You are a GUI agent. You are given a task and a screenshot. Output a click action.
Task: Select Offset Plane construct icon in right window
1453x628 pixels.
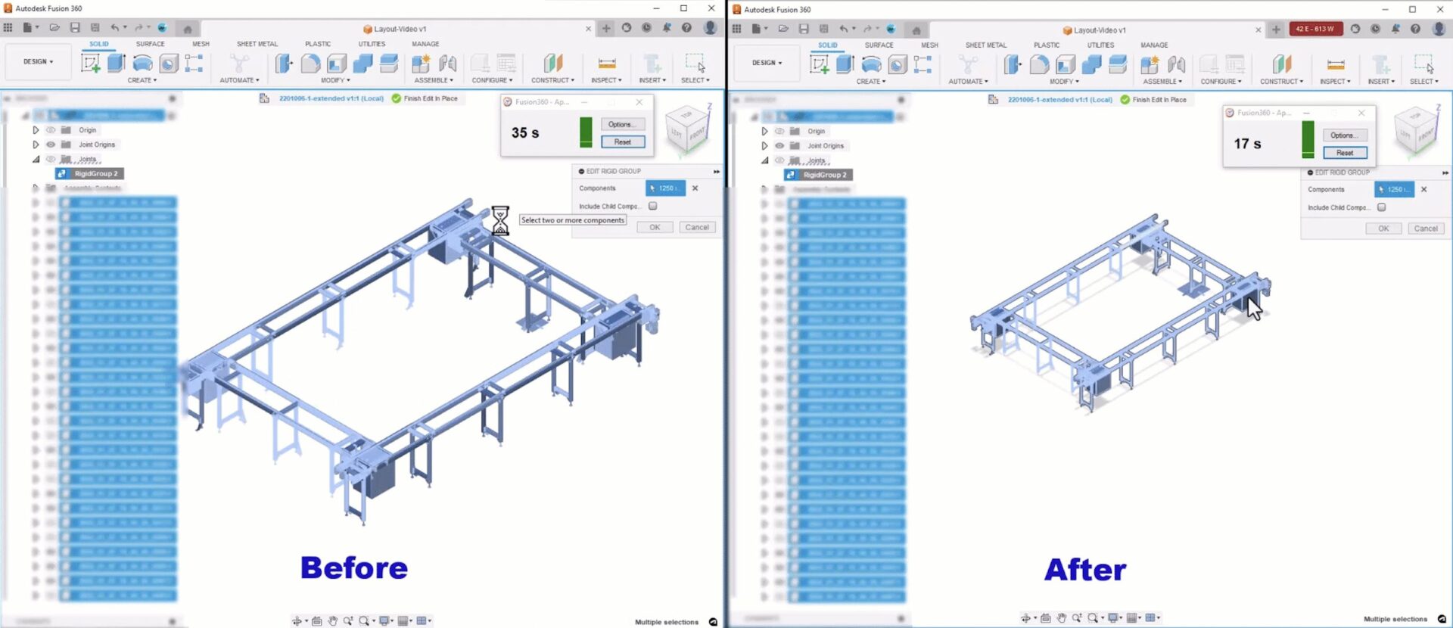click(x=1282, y=64)
